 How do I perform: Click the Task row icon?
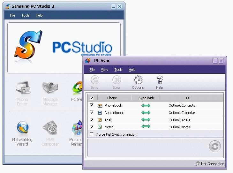pyautogui.click(x=100, y=120)
